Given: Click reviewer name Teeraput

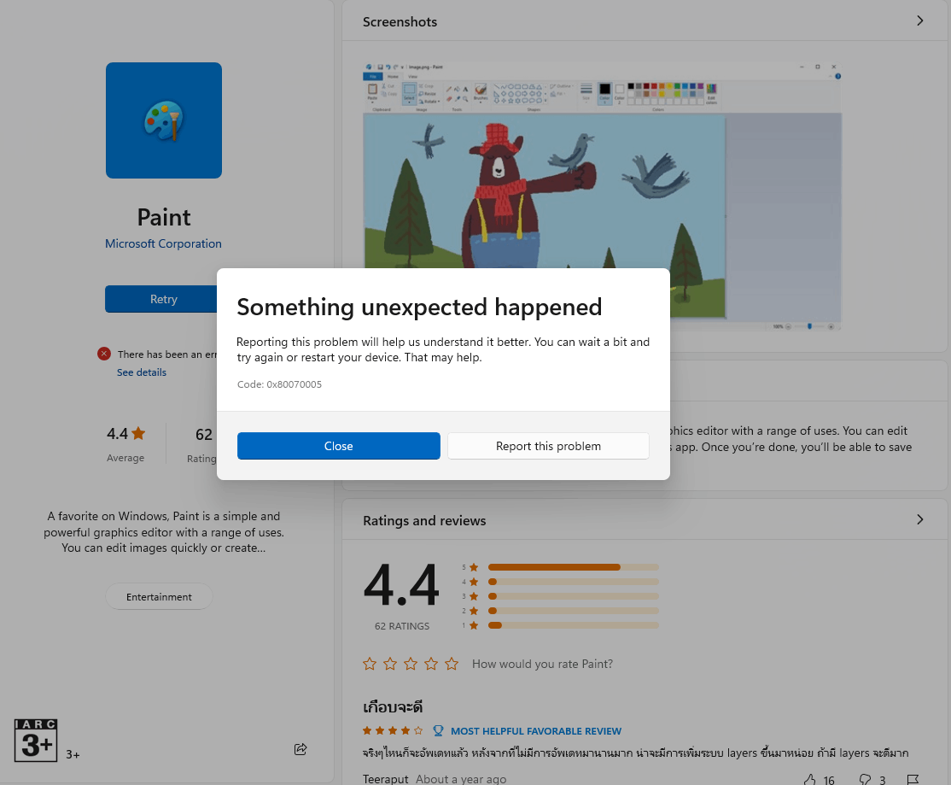Looking at the screenshot, I should [385, 779].
